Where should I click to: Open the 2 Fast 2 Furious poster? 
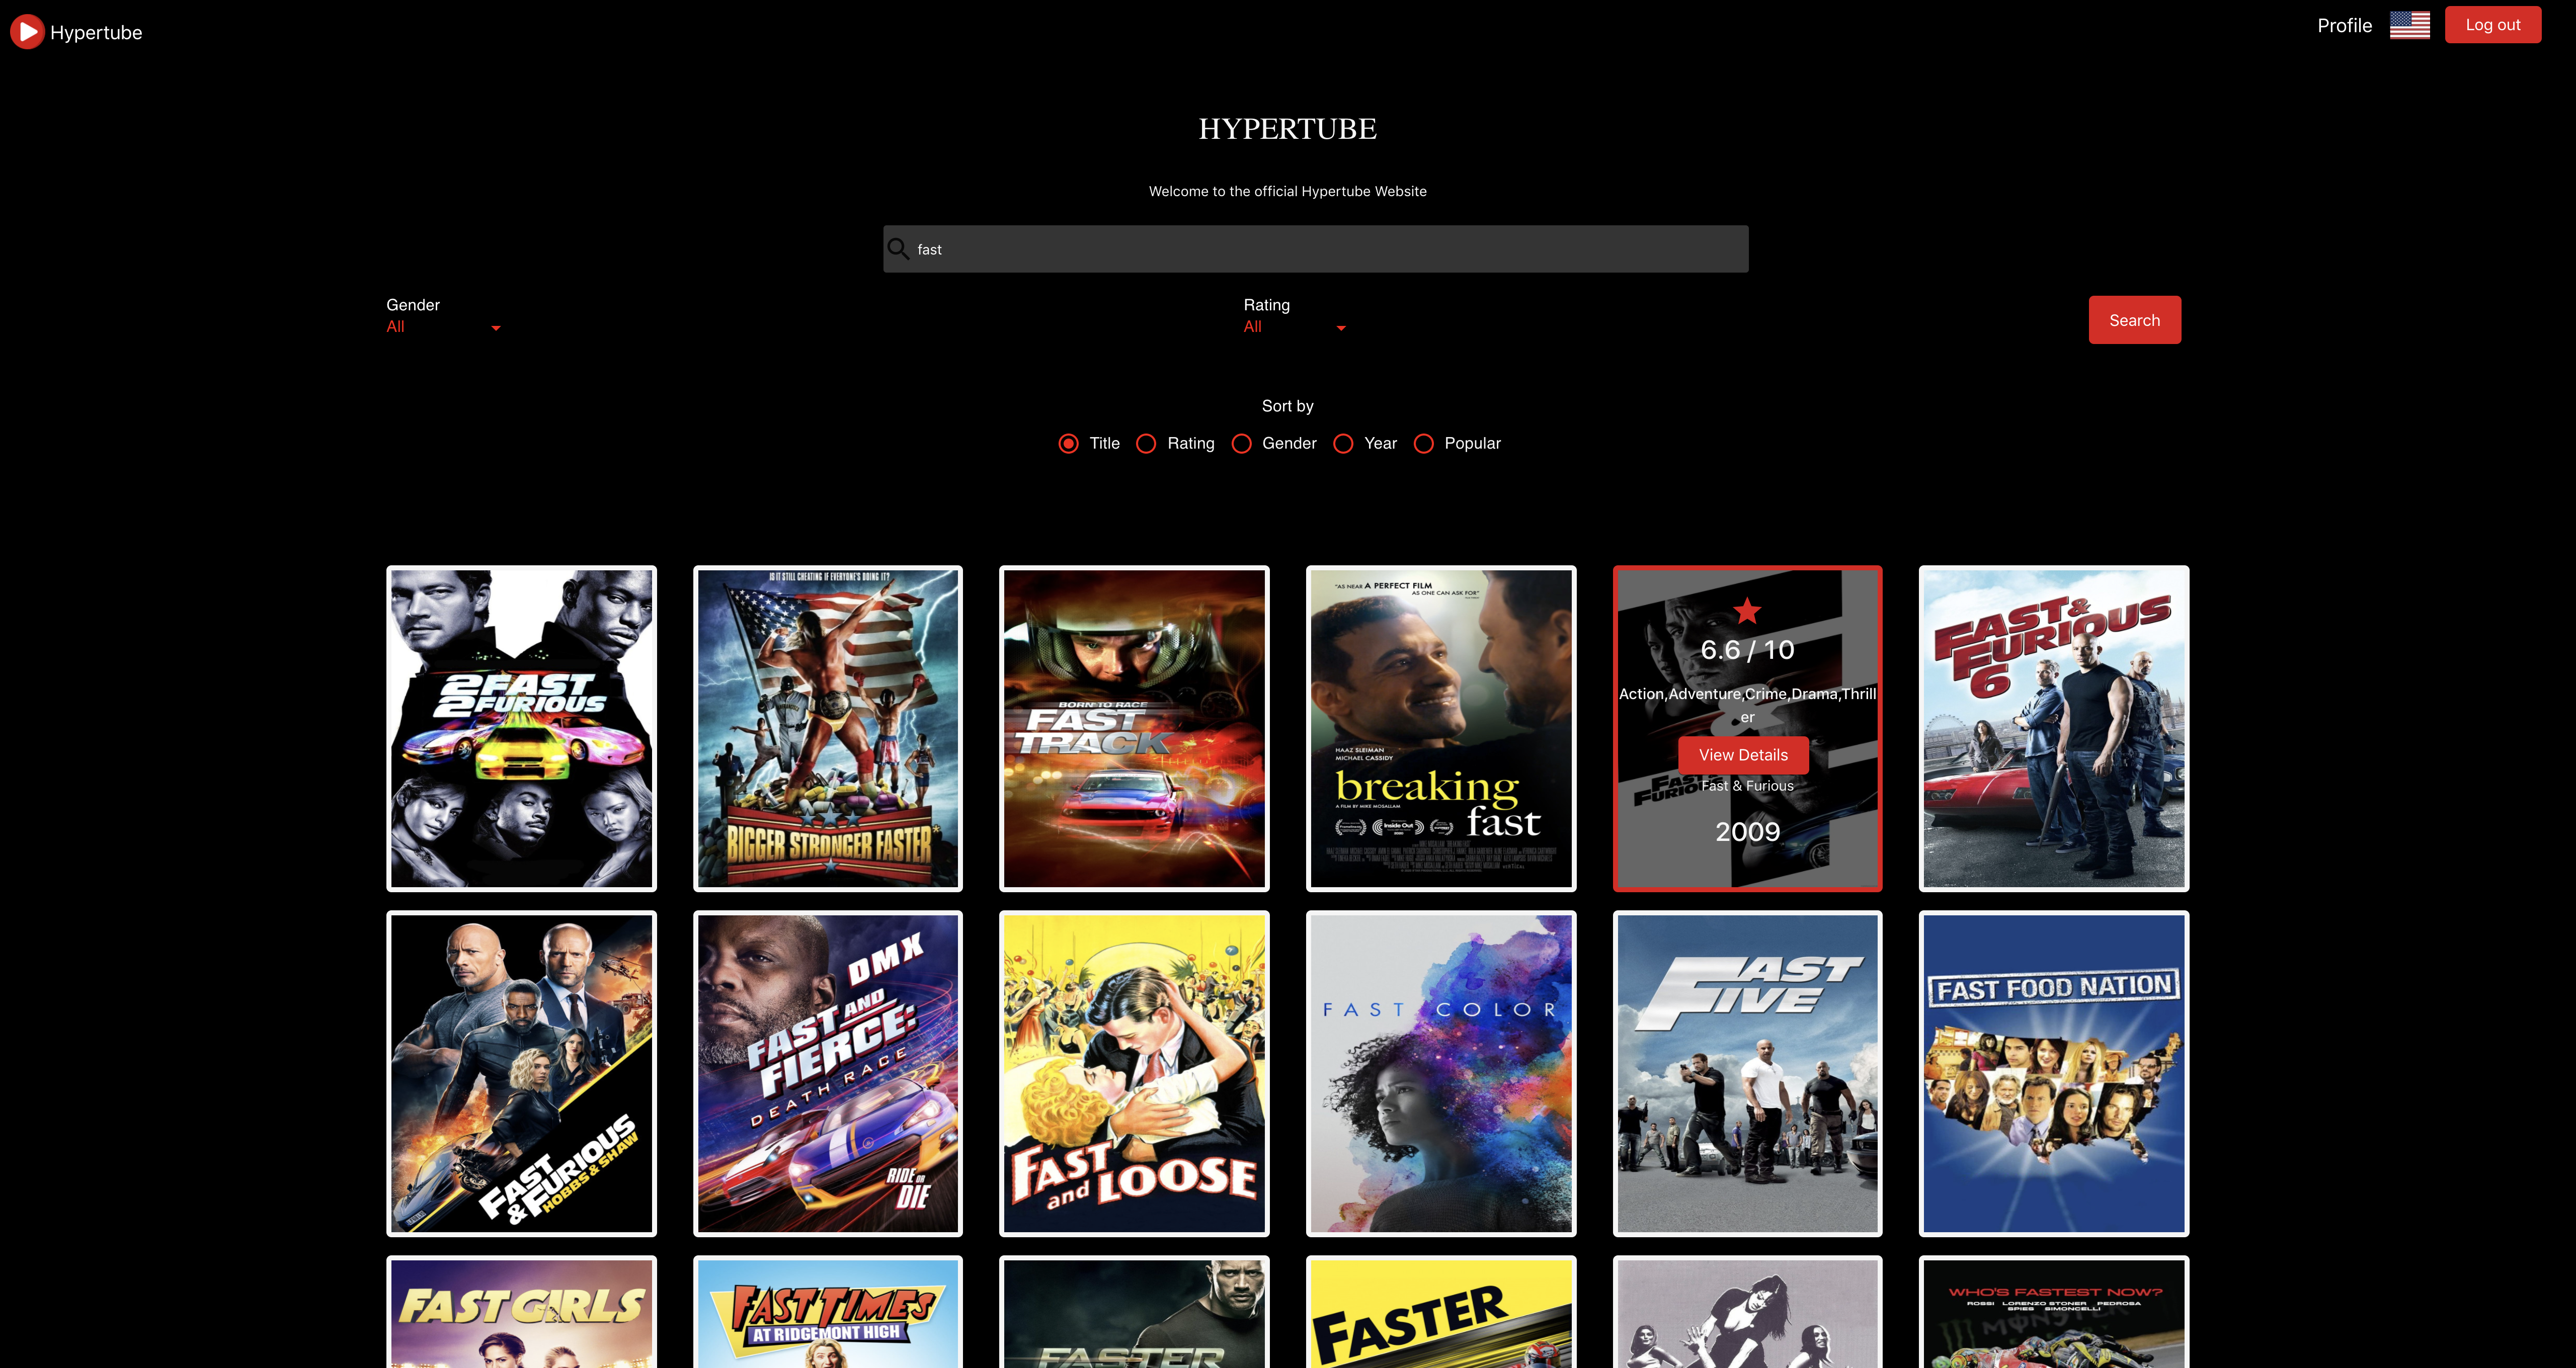pos(521,728)
